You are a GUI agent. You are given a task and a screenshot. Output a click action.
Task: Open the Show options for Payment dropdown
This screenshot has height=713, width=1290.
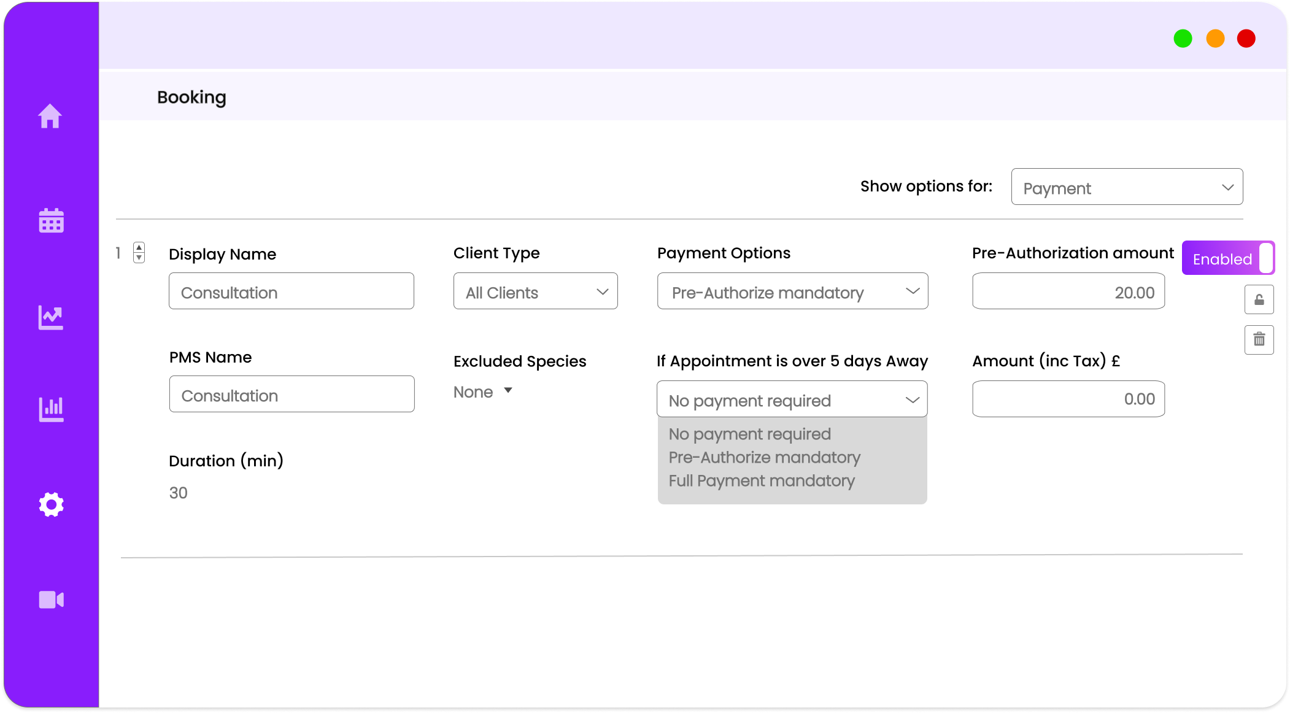(x=1127, y=187)
